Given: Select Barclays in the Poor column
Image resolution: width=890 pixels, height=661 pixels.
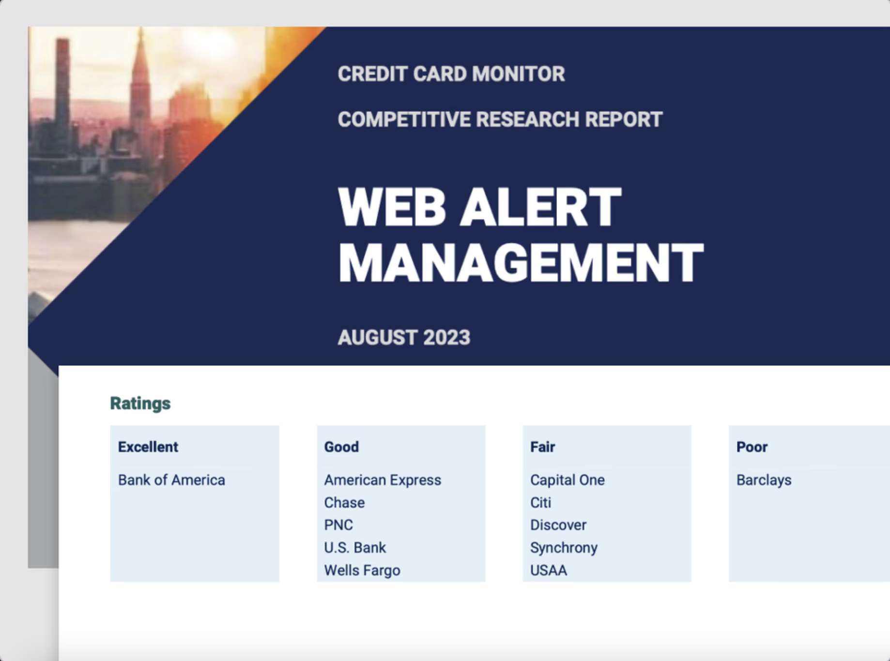Looking at the screenshot, I should coord(764,480).
